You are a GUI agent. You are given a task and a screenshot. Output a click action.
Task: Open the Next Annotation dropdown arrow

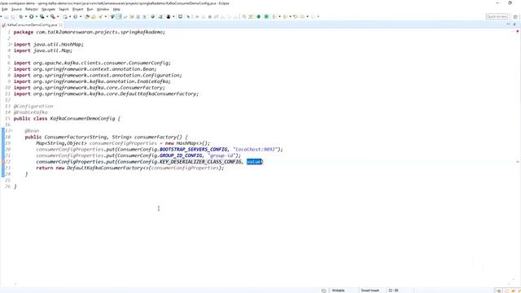pyautogui.click(x=279, y=16)
